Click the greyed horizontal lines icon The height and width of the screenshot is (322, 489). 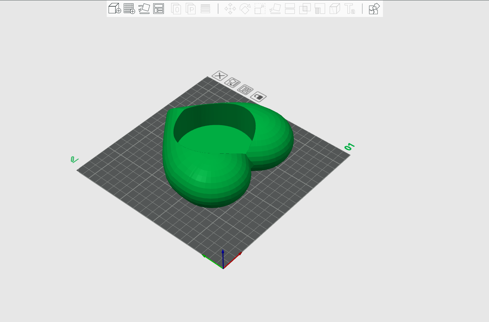[x=205, y=9]
